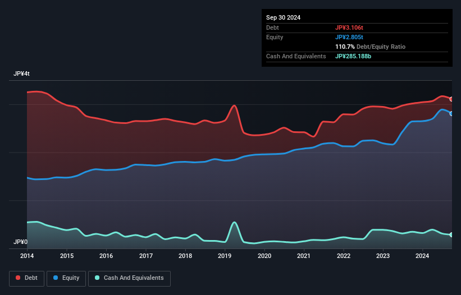Toggle the Debt legend button

[x=27, y=278]
